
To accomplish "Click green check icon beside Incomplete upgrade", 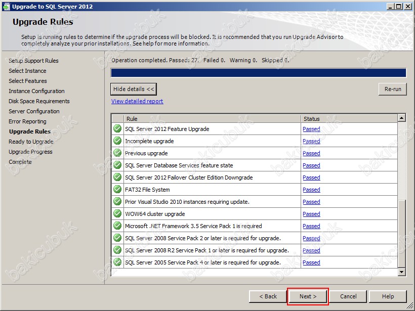I will click(x=117, y=141).
